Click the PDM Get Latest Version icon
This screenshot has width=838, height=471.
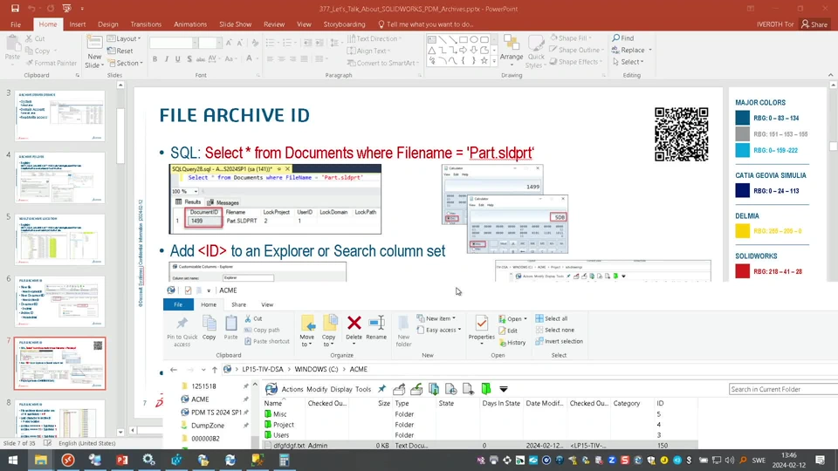coord(434,389)
